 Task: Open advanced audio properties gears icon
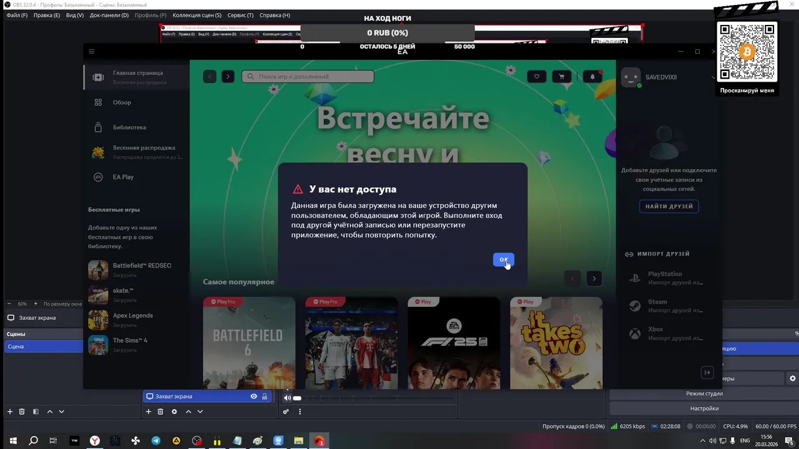point(286,412)
